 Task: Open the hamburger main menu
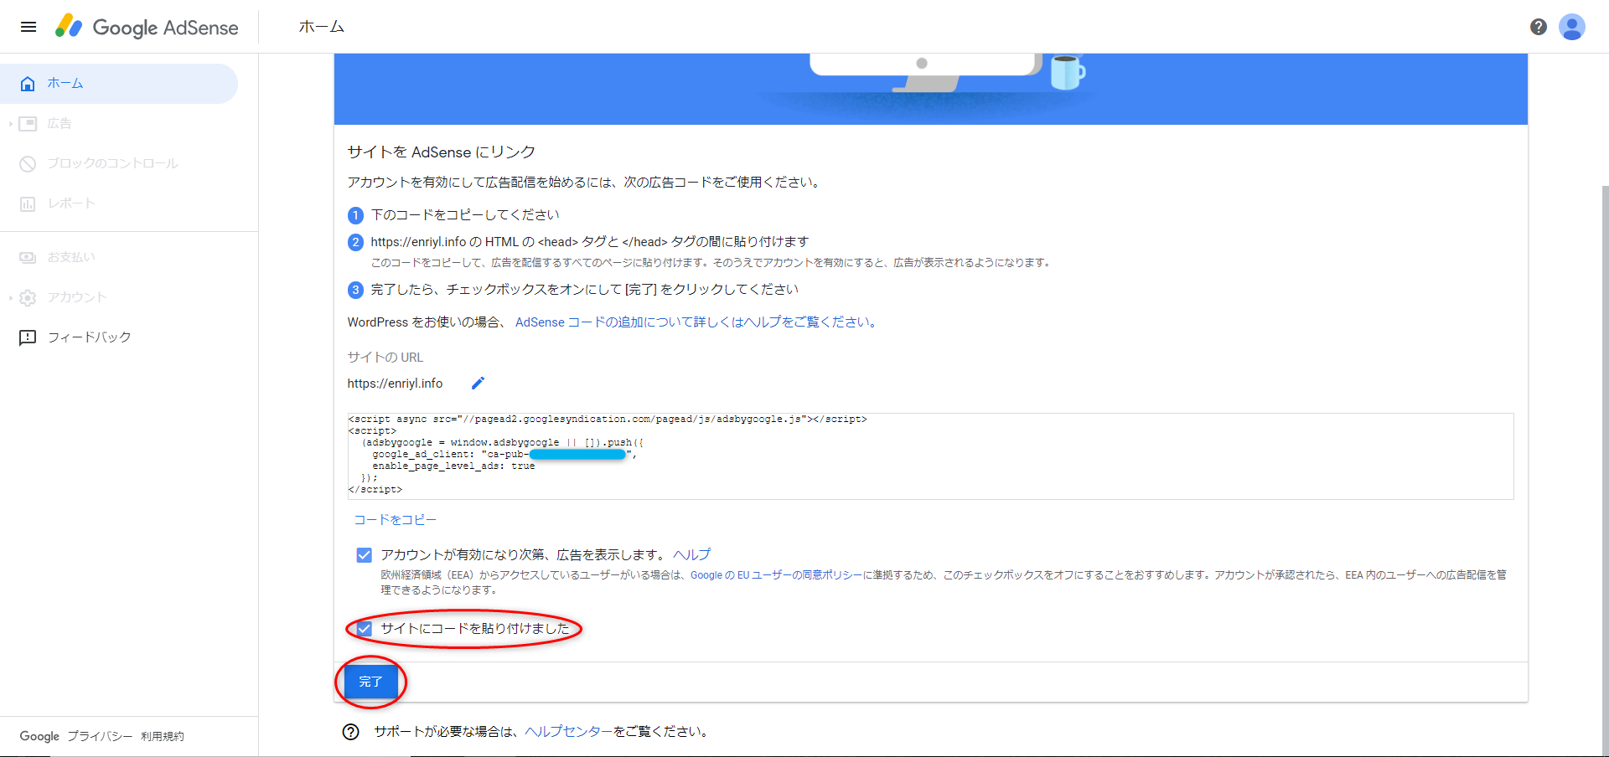point(28,27)
